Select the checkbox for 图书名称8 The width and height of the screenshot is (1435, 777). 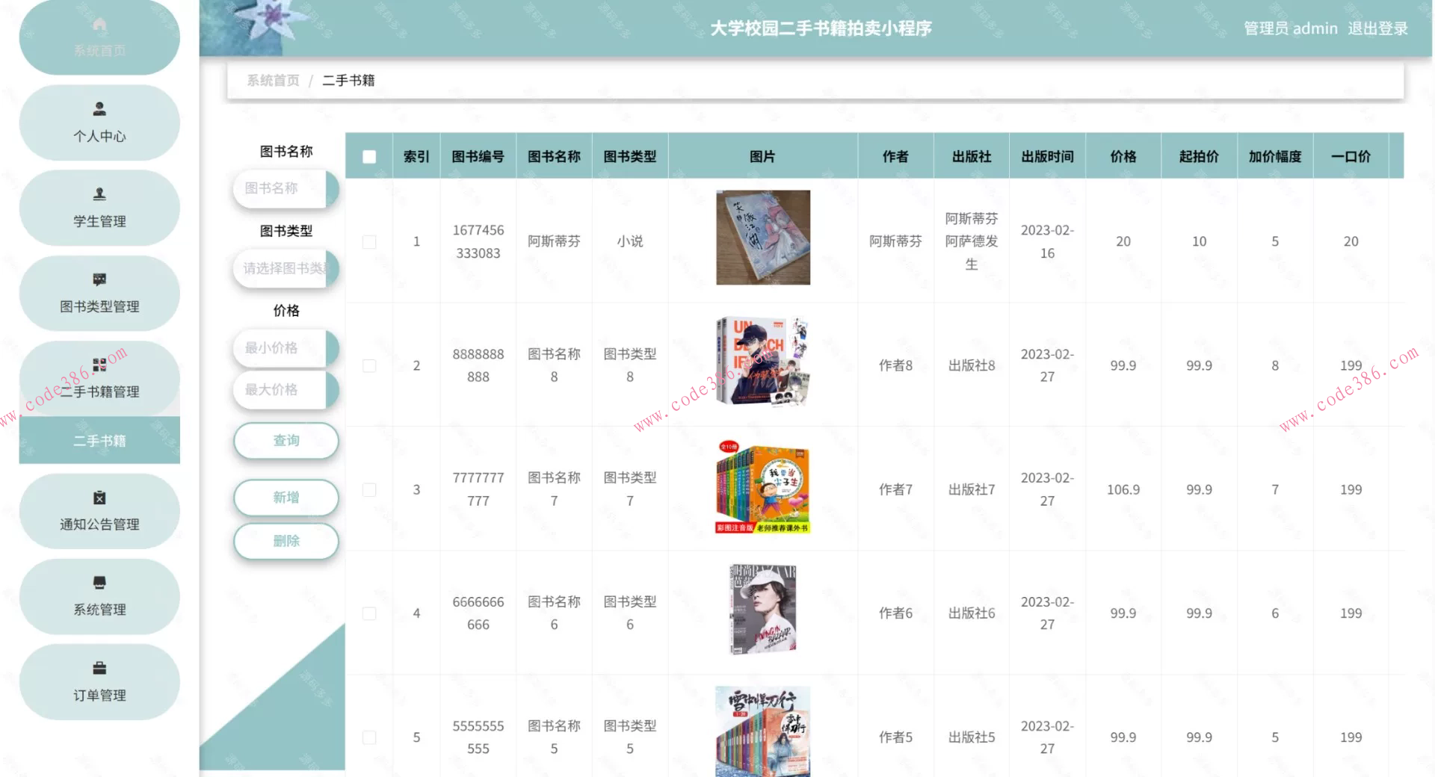[x=368, y=365]
